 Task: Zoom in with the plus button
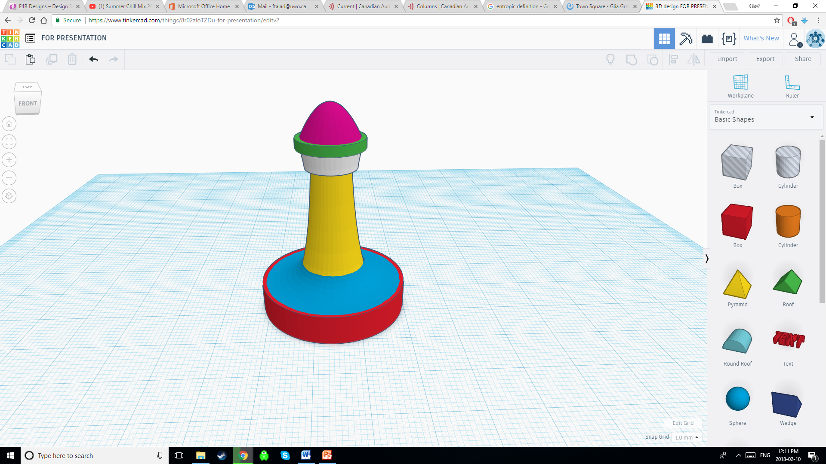click(9, 160)
